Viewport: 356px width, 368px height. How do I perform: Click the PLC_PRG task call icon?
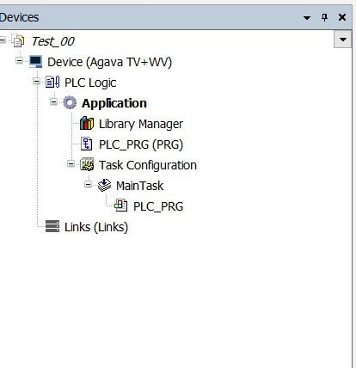pyautogui.click(x=121, y=205)
